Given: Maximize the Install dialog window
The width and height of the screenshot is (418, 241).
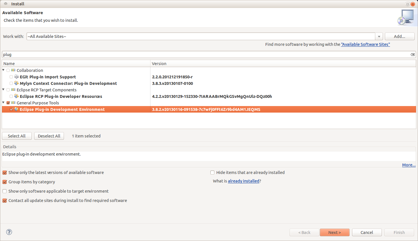Looking at the screenshot, I should [408, 4].
